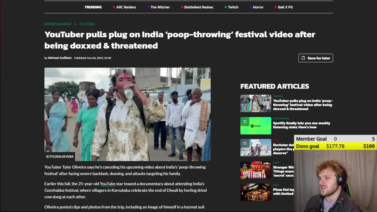
Task: Open featured thumbnail of poop-throwing festival article
Action: coord(256,103)
